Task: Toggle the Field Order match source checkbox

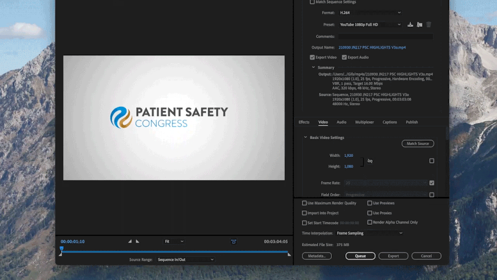Action: pos(432,194)
